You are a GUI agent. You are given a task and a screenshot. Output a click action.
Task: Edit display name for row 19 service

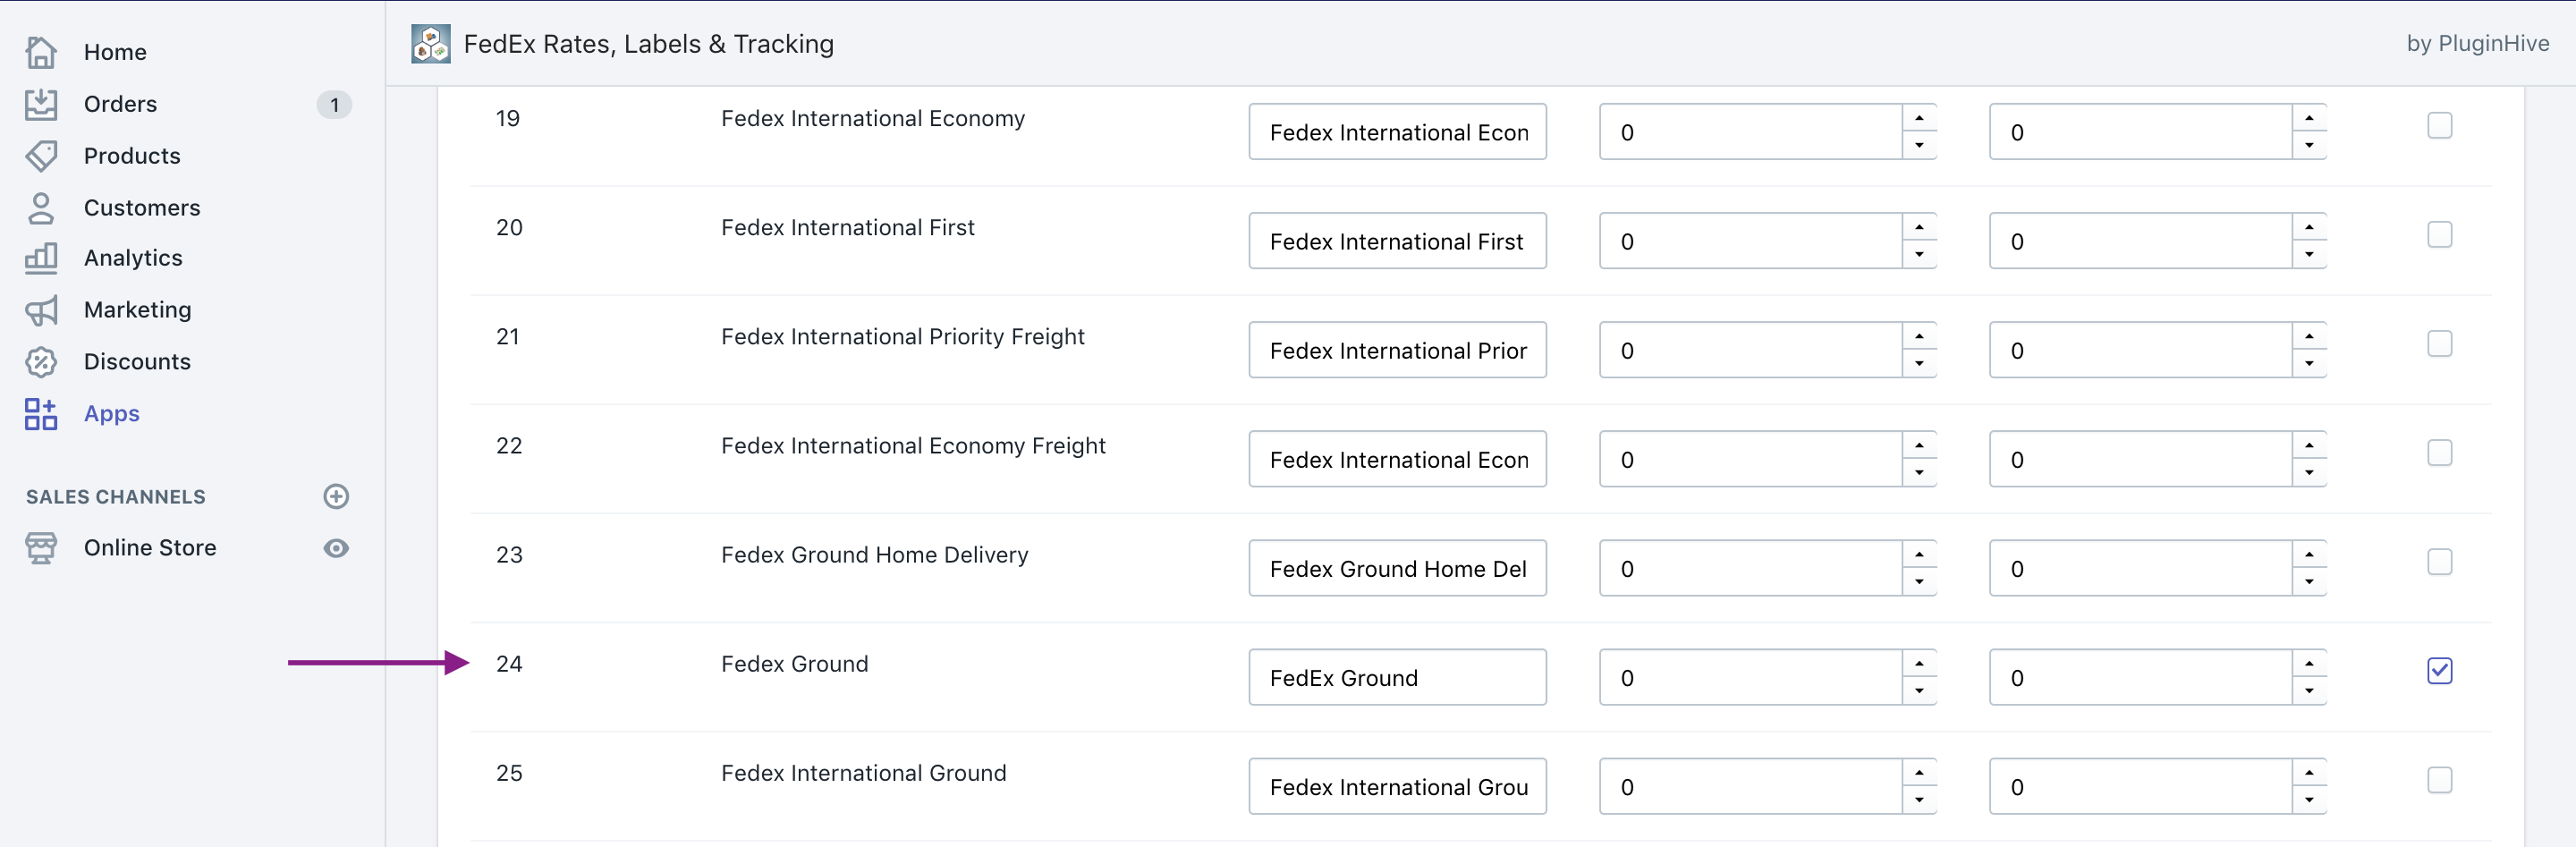pyautogui.click(x=1397, y=132)
